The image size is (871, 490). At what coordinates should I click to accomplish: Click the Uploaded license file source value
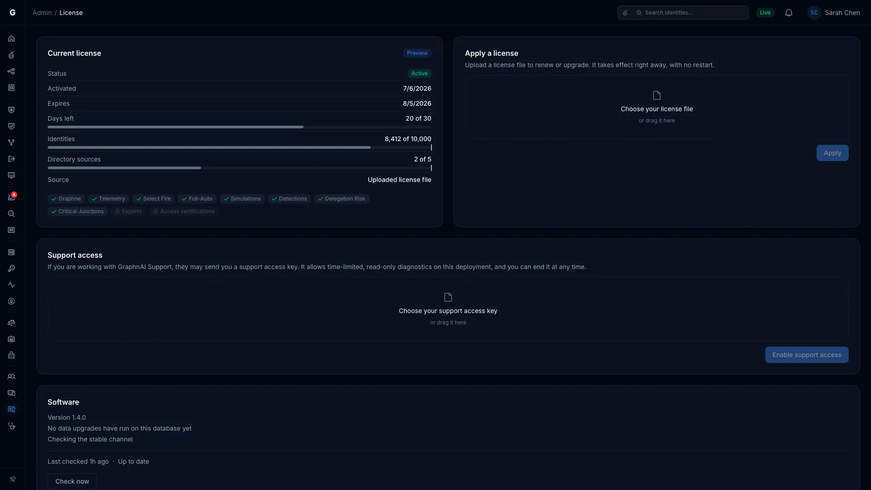399,180
